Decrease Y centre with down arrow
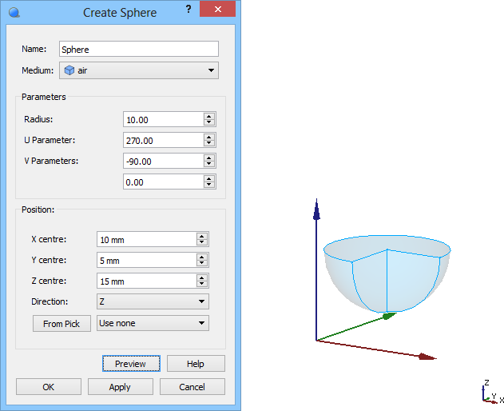 point(202,263)
